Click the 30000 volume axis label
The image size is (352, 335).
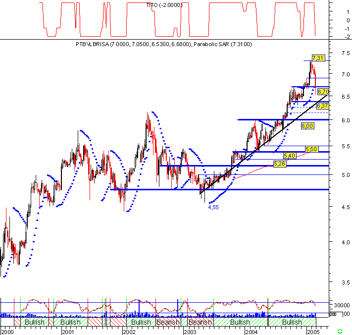coord(342,305)
